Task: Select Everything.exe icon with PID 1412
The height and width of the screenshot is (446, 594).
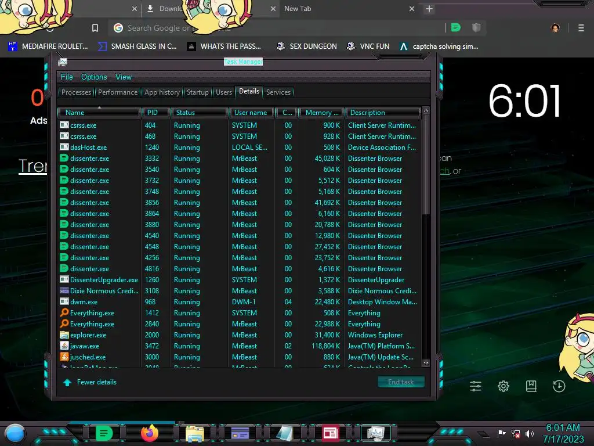Action: (x=64, y=312)
